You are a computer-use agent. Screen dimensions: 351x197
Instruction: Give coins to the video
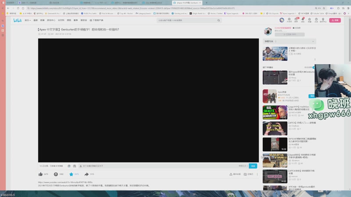[56, 174]
